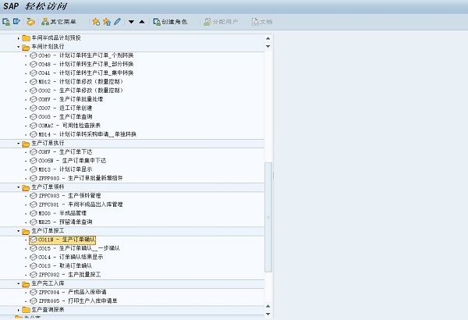Click the 生产订单执行 folder label
Image resolution: width=468 pixels, height=320 pixels.
click(48, 144)
